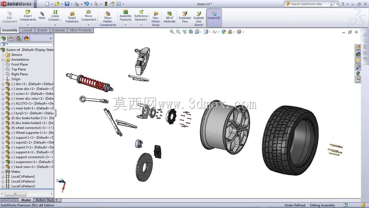Open File Explorer task pane tab
The height and width of the screenshot is (208, 369).
(x=358, y=60)
